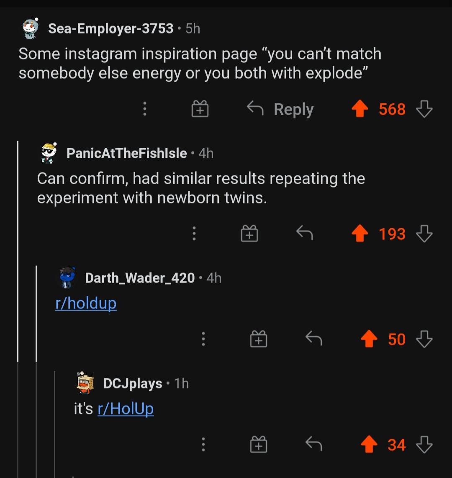Upvote Sea-Employer-3753's top comment

click(x=360, y=109)
